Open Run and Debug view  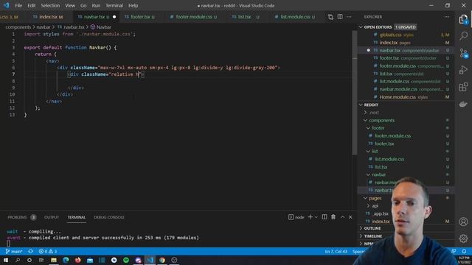(463, 70)
